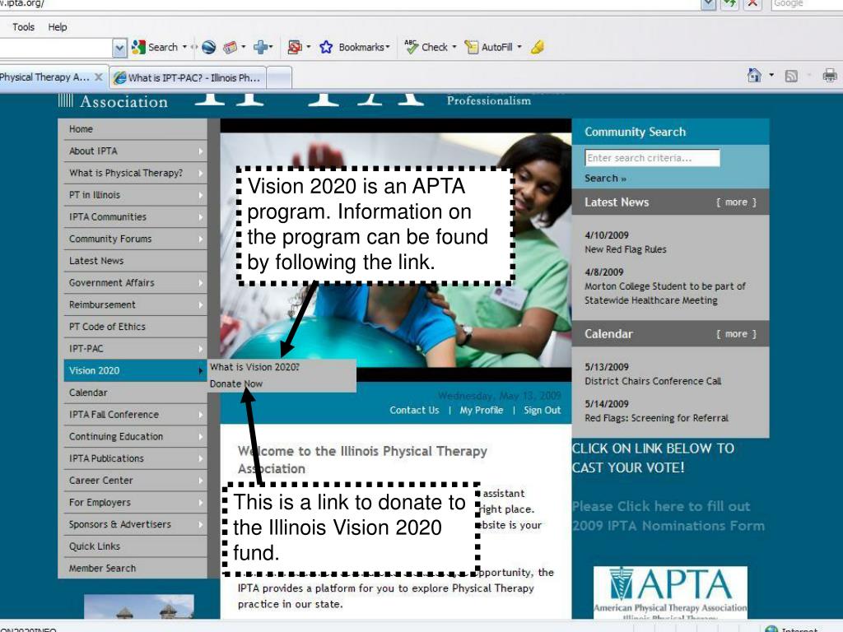The image size is (843, 632).
Task: Open Continuing Education menu item
Action: click(136, 436)
